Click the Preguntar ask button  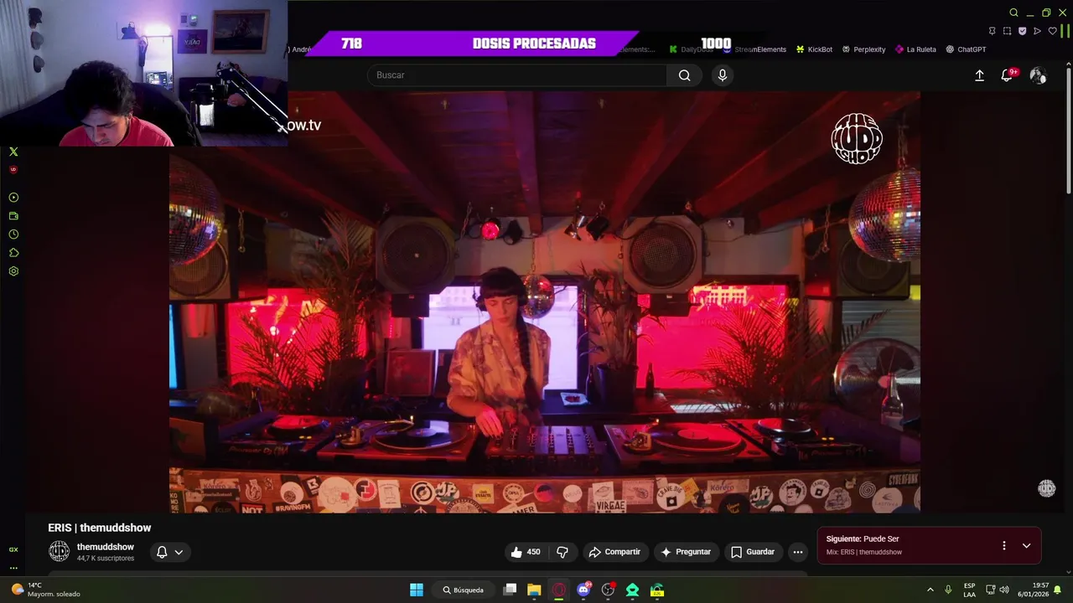(x=686, y=552)
